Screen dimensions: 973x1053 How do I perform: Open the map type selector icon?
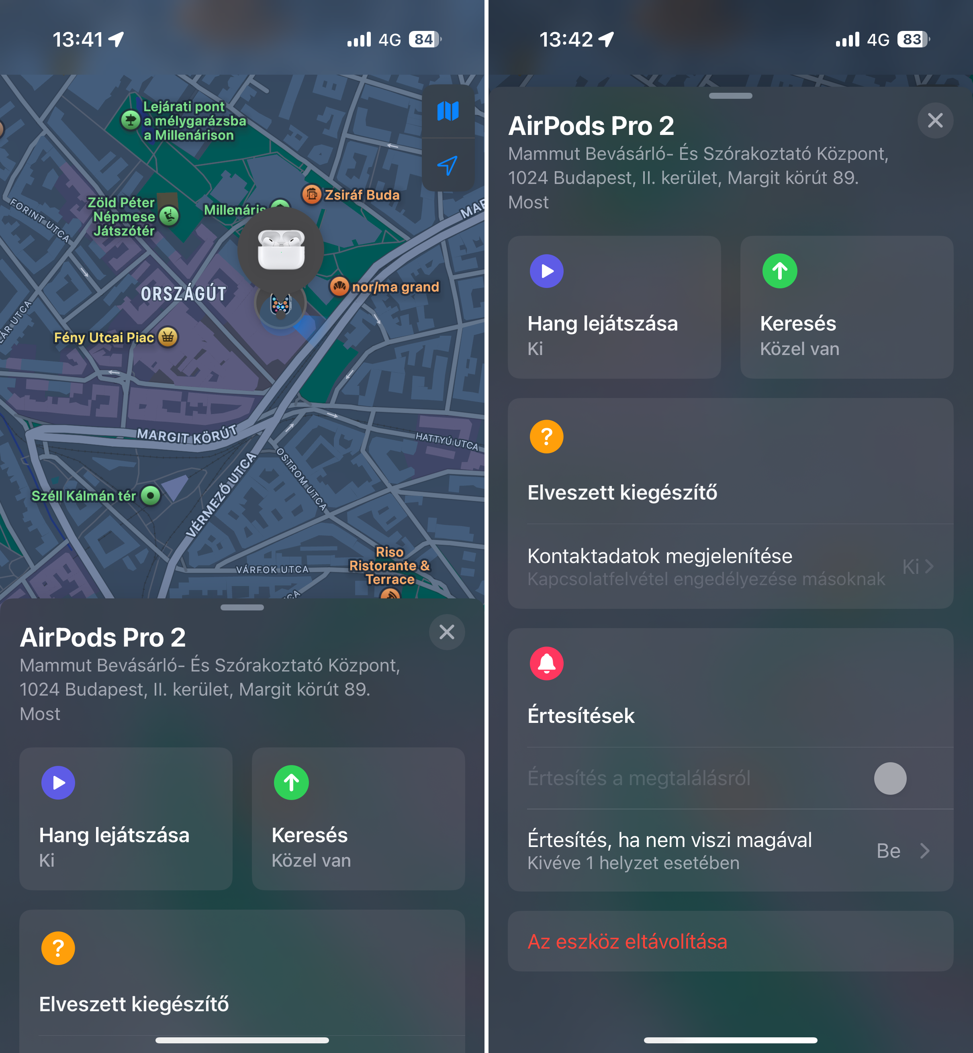pyautogui.click(x=448, y=111)
